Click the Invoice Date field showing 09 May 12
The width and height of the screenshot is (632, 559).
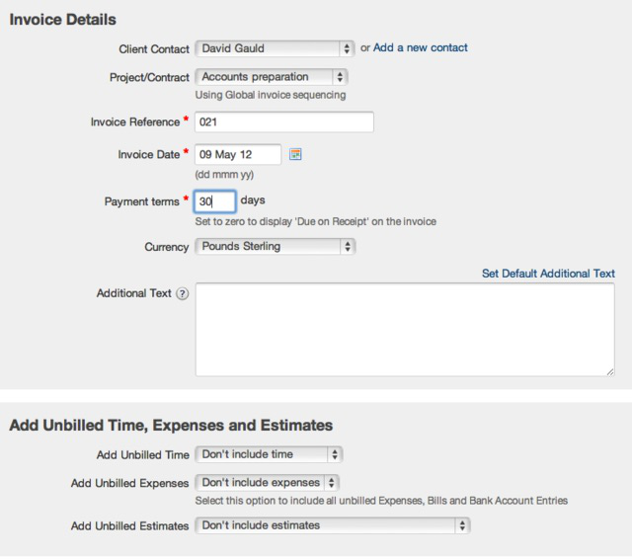pos(238,154)
